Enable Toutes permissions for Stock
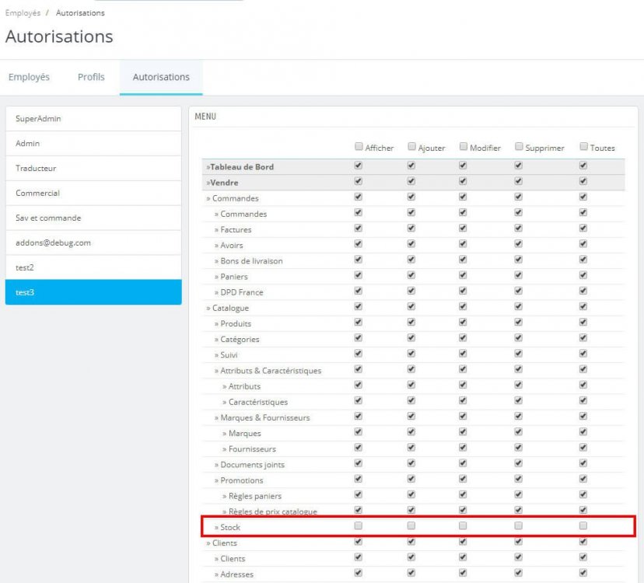This screenshot has width=644, height=583. click(583, 525)
